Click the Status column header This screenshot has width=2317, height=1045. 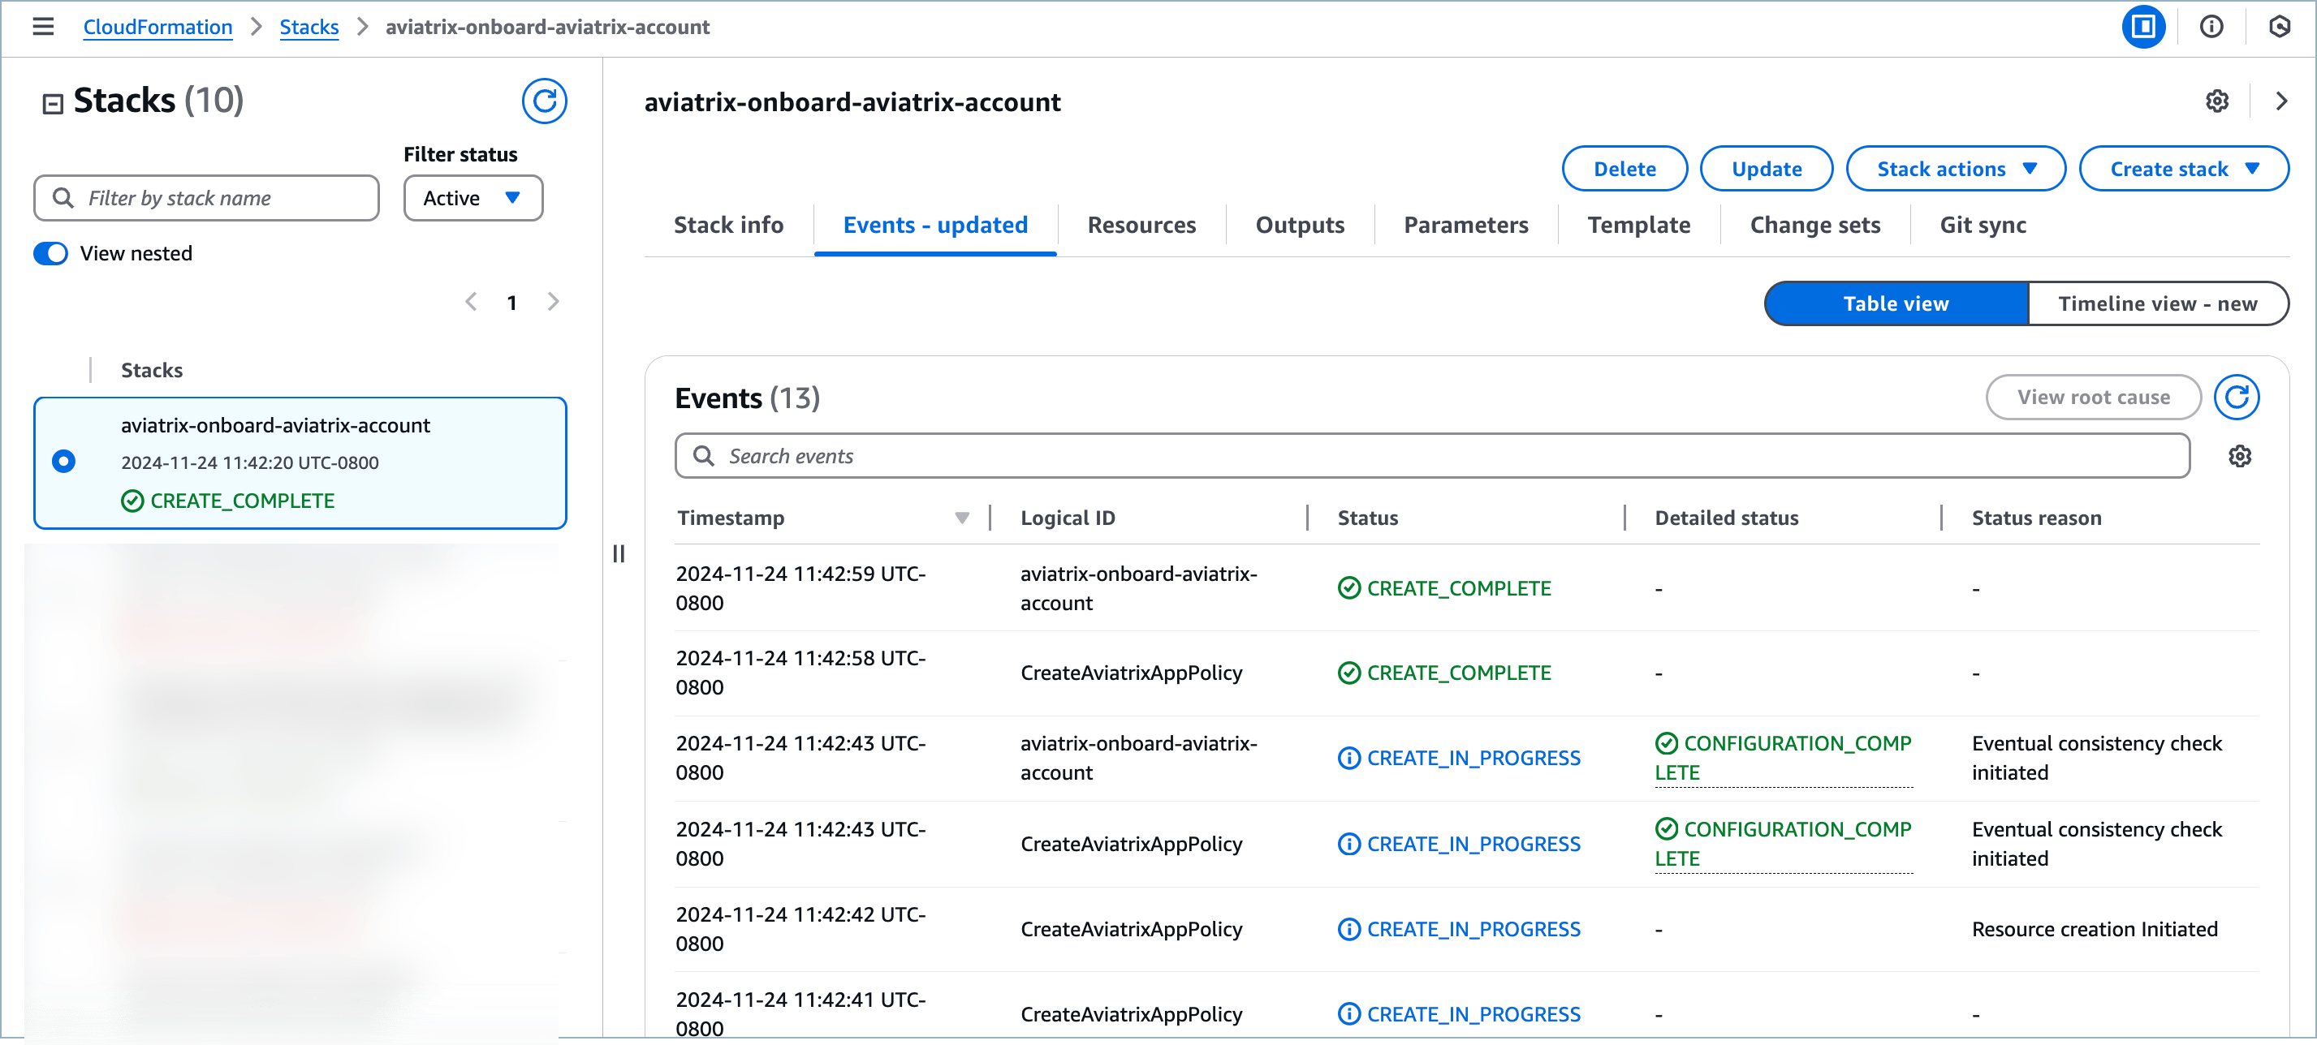pyautogui.click(x=1367, y=518)
